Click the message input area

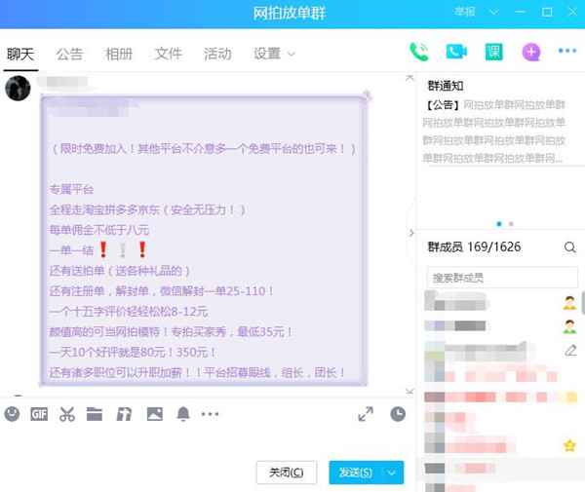coord(205,439)
